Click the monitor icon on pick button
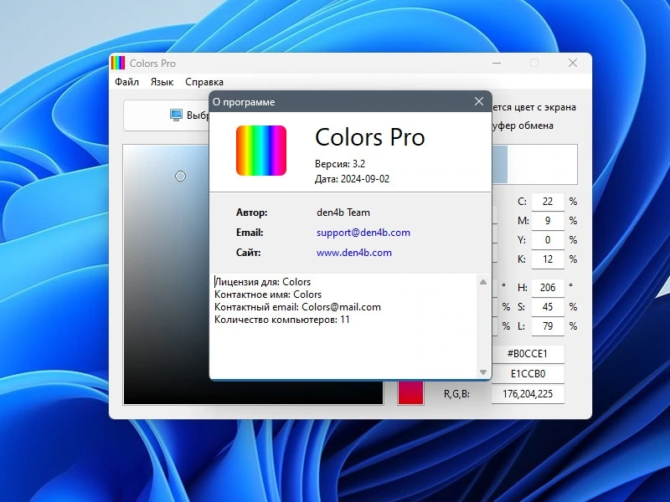670x502 pixels. pos(176,115)
